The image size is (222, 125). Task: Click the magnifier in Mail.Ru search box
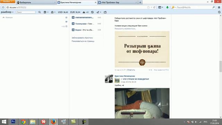coord(214,7)
